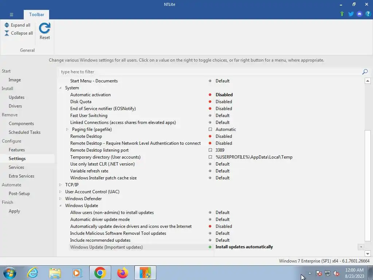
Task: Toggle Fast User Switching Default value
Action: (223, 115)
